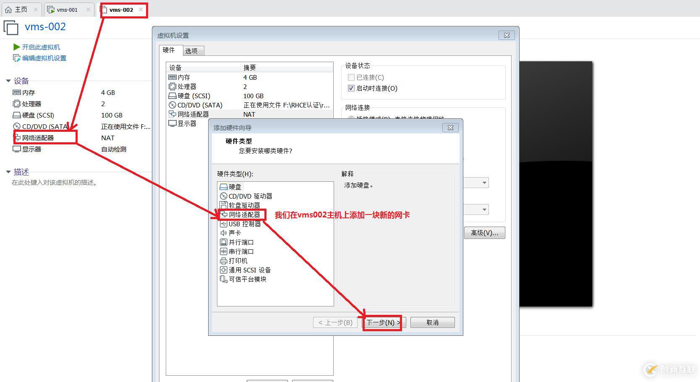Select the highlighted 网络适配器 hardware type
This screenshot has width=700, height=382.
[243, 214]
